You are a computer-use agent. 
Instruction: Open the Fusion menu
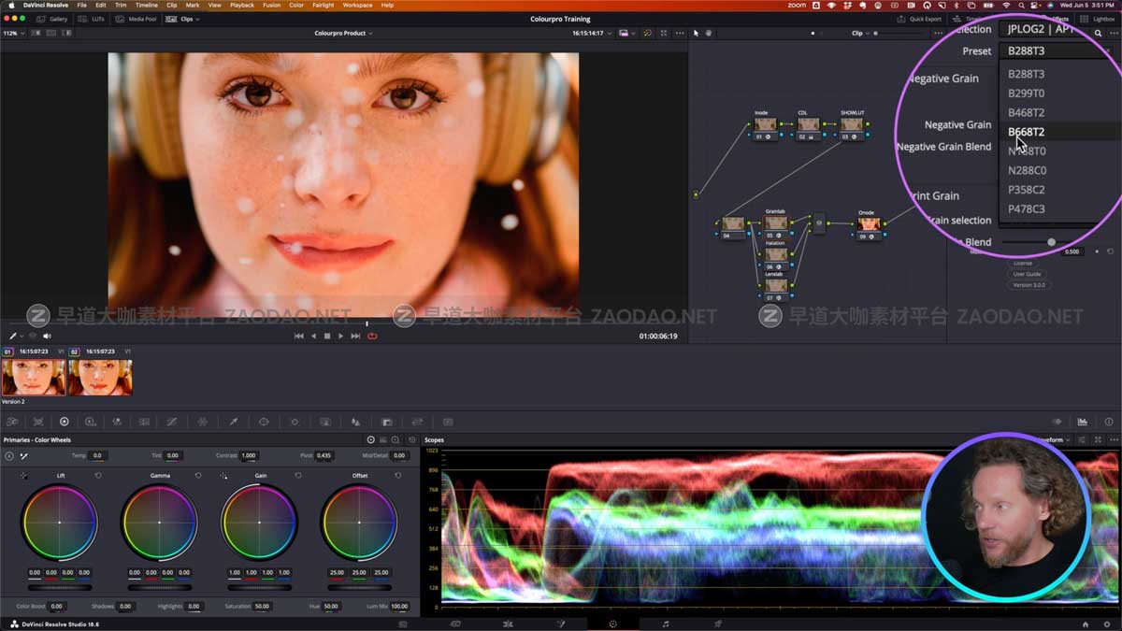tap(271, 5)
